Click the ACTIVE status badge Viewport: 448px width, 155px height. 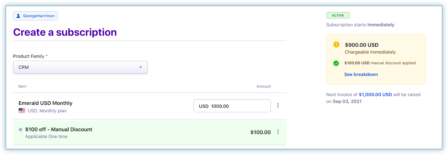tap(338, 15)
